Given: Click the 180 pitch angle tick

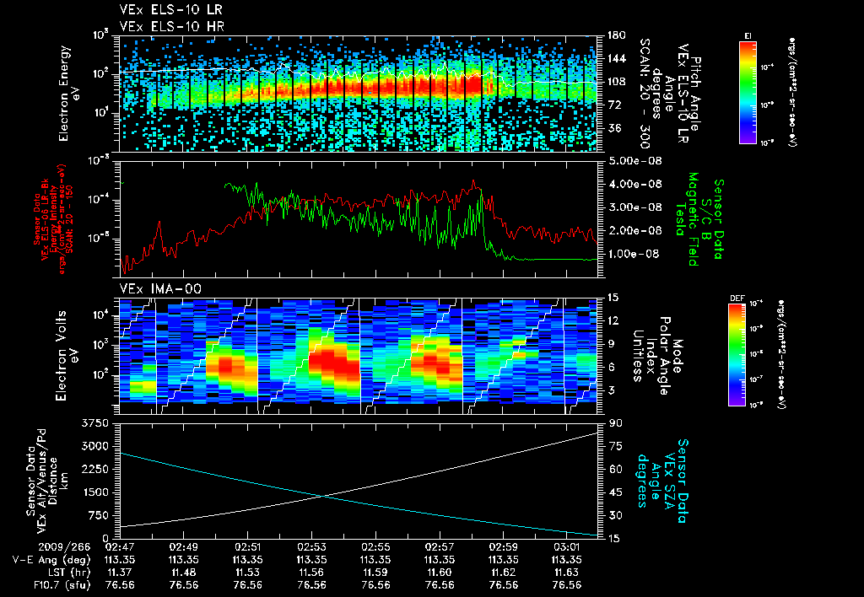Looking at the screenshot, I should click(616, 35).
